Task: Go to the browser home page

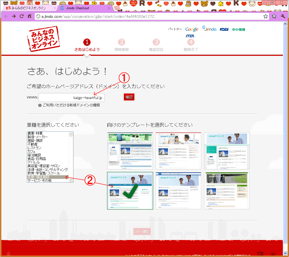Action: [x=29, y=16]
